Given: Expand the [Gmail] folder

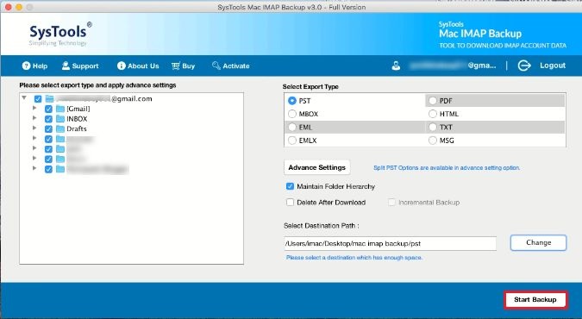Looking at the screenshot, I should (34, 108).
